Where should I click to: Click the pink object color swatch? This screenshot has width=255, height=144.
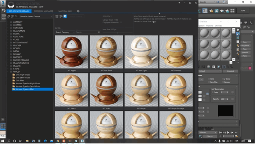tap(250, 68)
